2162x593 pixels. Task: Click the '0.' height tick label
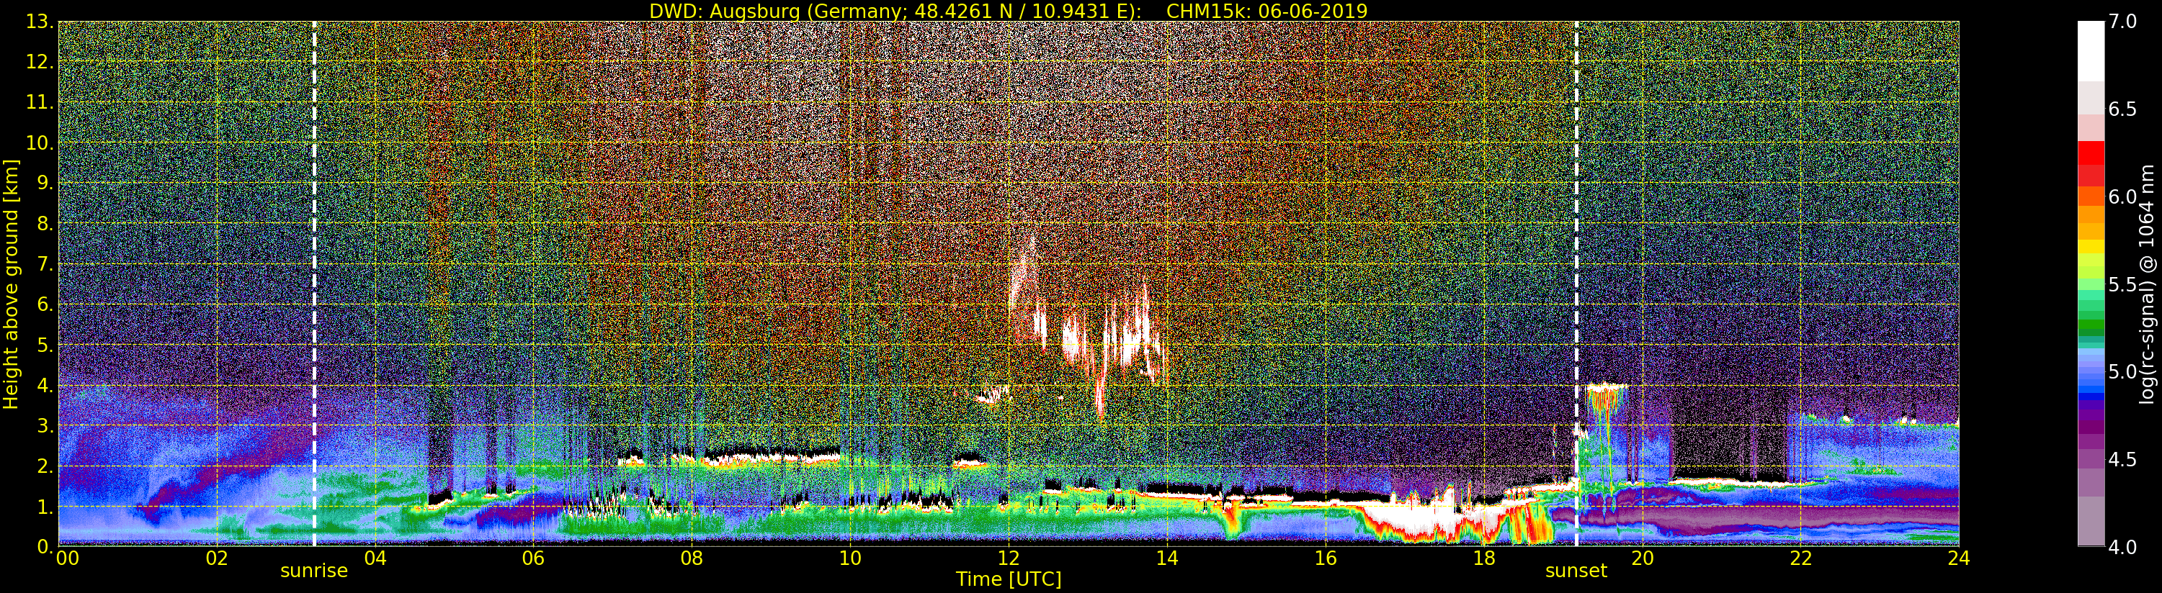click(x=45, y=546)
